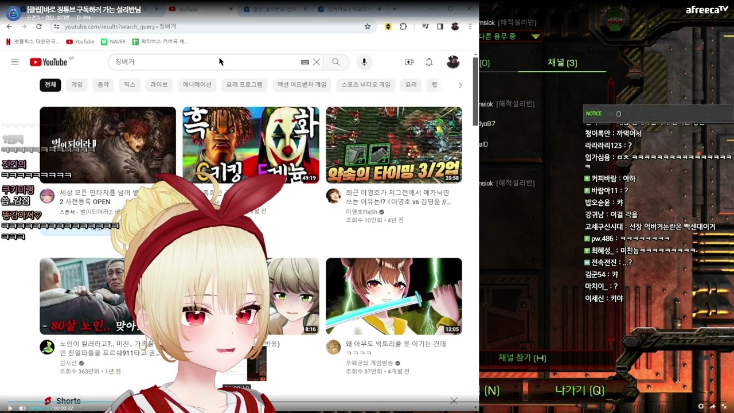Screen dimensions: 734x413
Task: Open the YouTube account avatar menu
Action: pyautogui.click(x=453, y=62)
